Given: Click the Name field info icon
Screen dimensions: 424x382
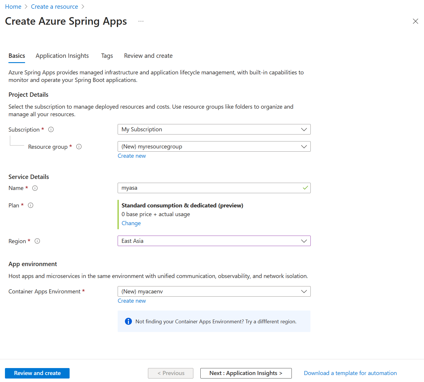Looking at the screenshot, I should click(x=35, y=188).
